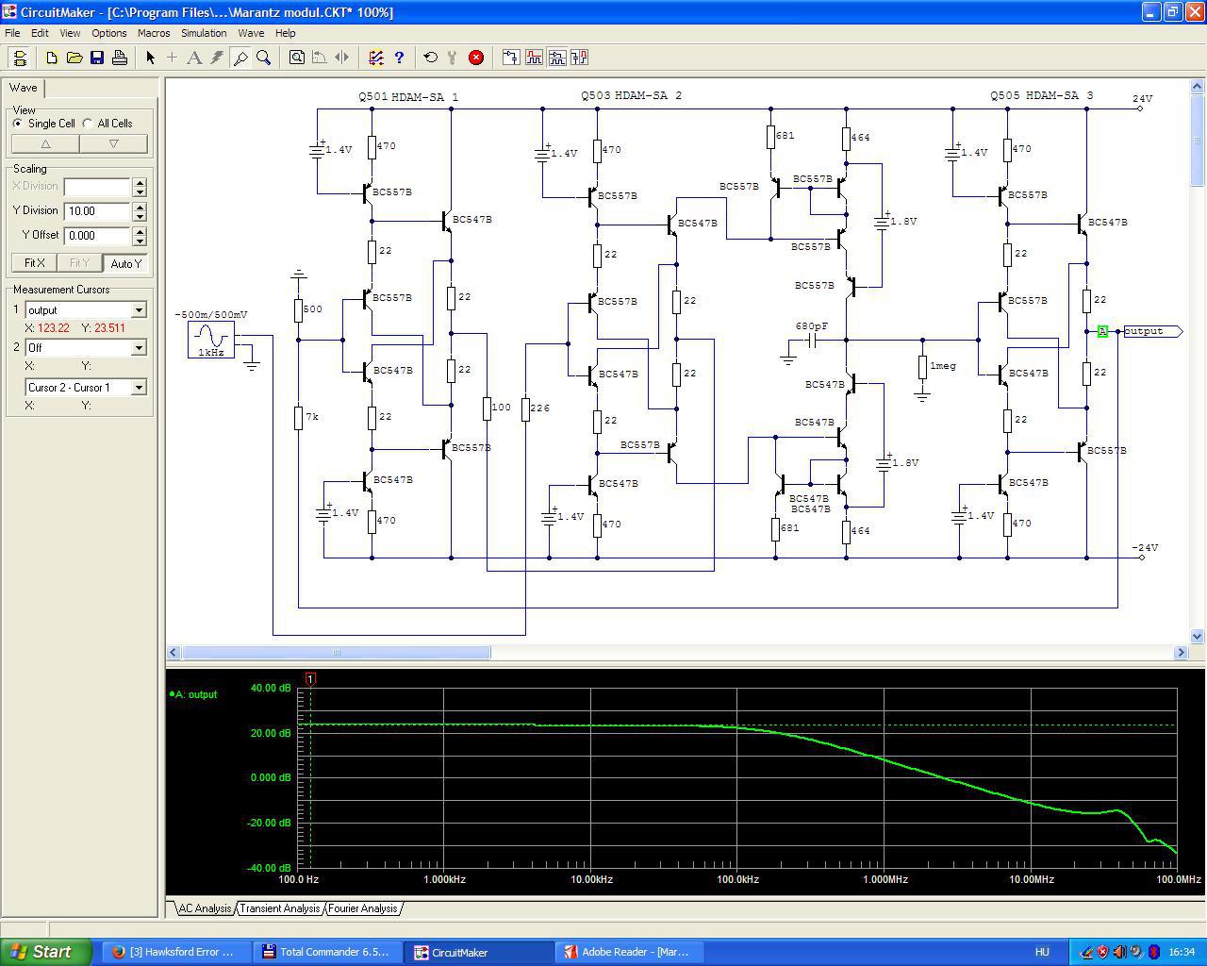The image size is (1207, 966).
Task: Click the cursor 1 marker on graph
Action: click(x=310, y=678)
